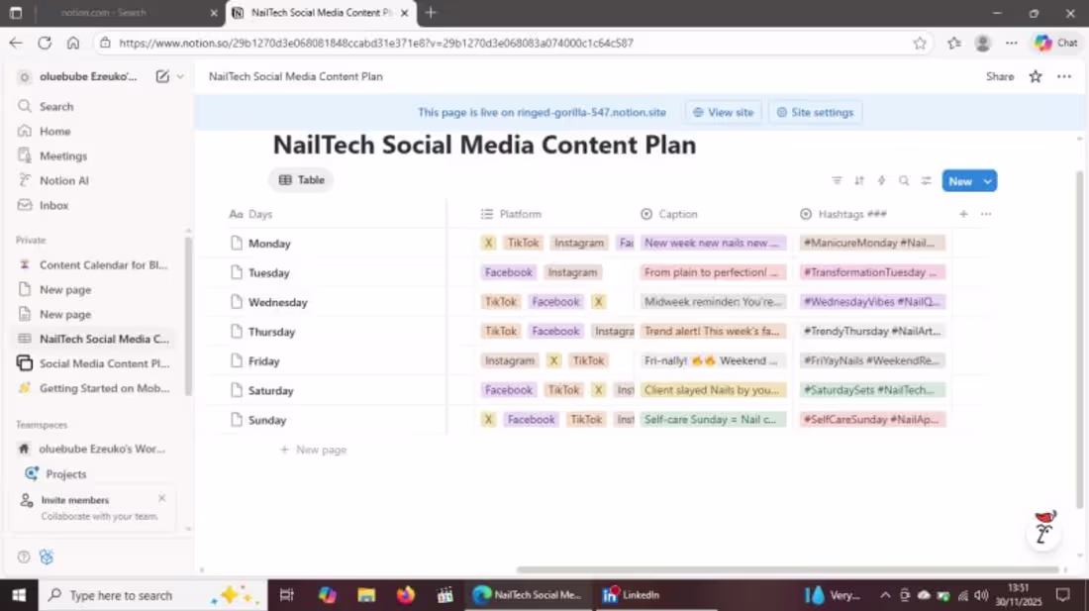Open NailTech Social Media page in sidebar
Viewport: 1089px width, 611px height.
(104, 339)
